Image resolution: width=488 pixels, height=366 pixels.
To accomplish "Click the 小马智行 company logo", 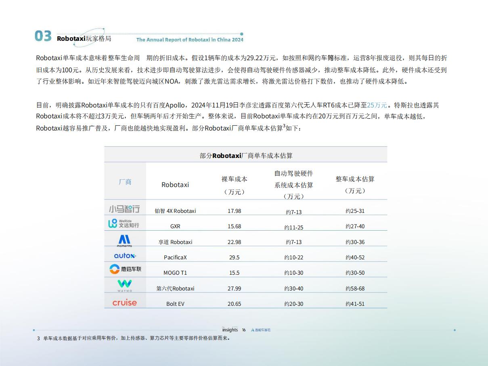I will pos(124,209).
